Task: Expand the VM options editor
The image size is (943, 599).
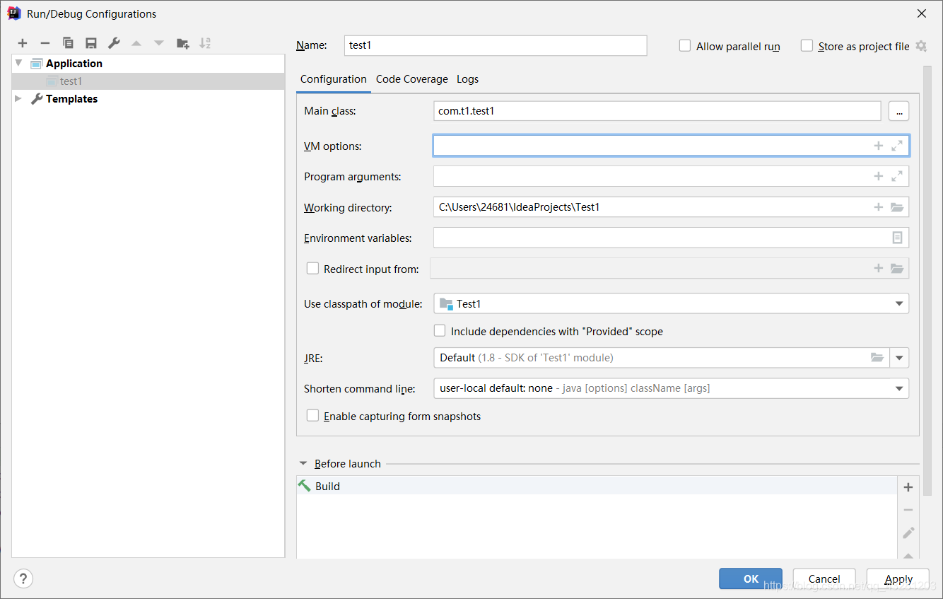Action: [x=897, y=145]
